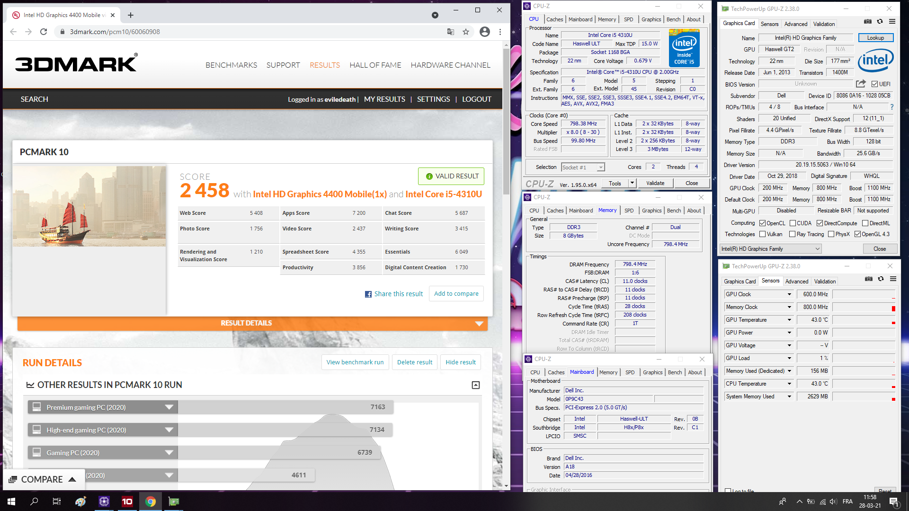
Task: Switch to SPD tab in CPU-Z Memory window
Action: 629,211
